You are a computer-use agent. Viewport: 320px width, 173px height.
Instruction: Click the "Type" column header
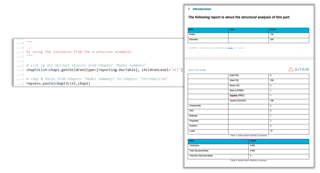[232, 30]
